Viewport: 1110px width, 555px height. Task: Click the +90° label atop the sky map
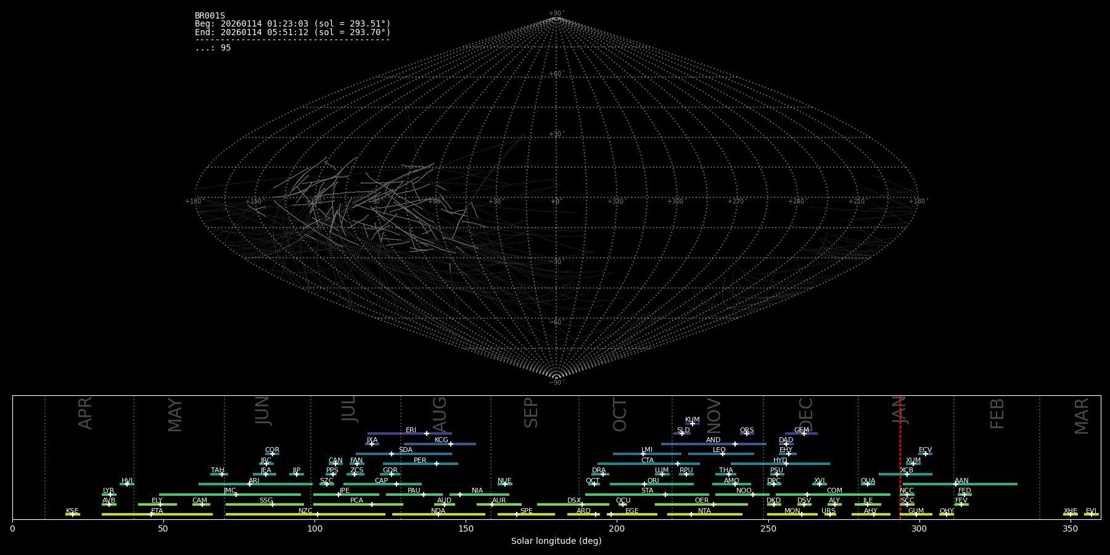pyautogui.click(x=556, y=13)
